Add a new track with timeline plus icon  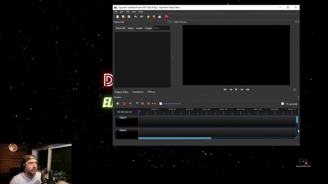pos(117,104)
